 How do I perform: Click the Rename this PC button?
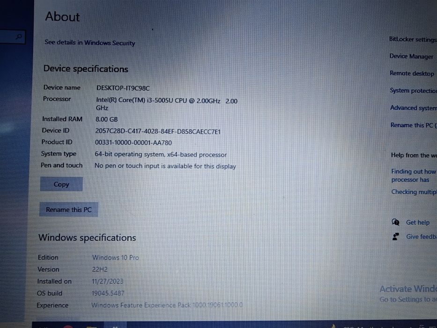[x=68, y=209]
